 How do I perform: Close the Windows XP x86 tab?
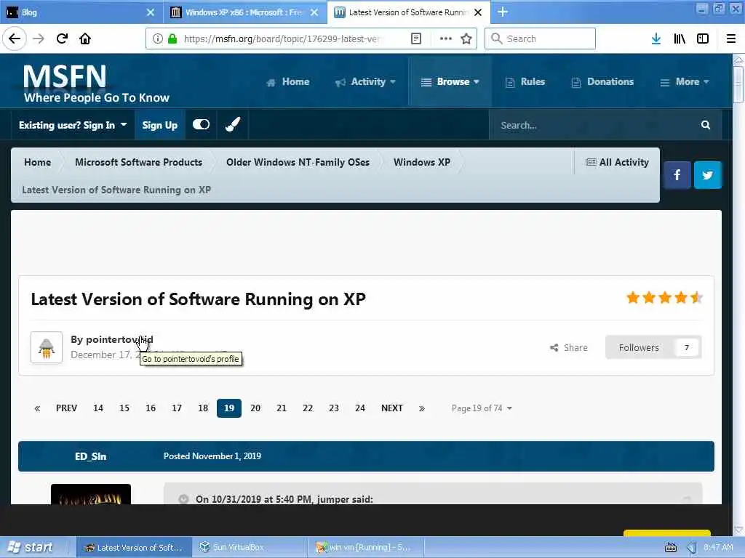(314, 12)
